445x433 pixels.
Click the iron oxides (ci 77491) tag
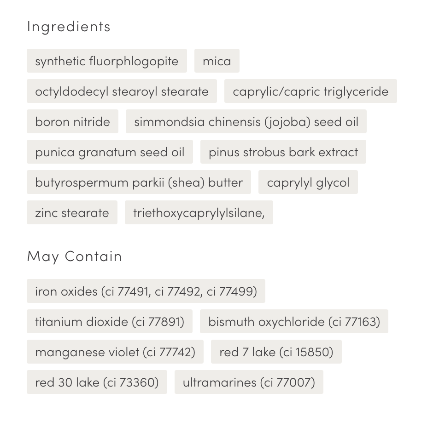point(146,291)
